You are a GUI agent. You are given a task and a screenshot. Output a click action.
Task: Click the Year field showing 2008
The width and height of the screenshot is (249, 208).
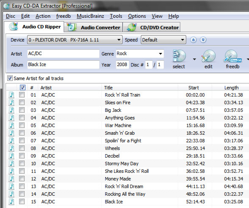[122, 64]
